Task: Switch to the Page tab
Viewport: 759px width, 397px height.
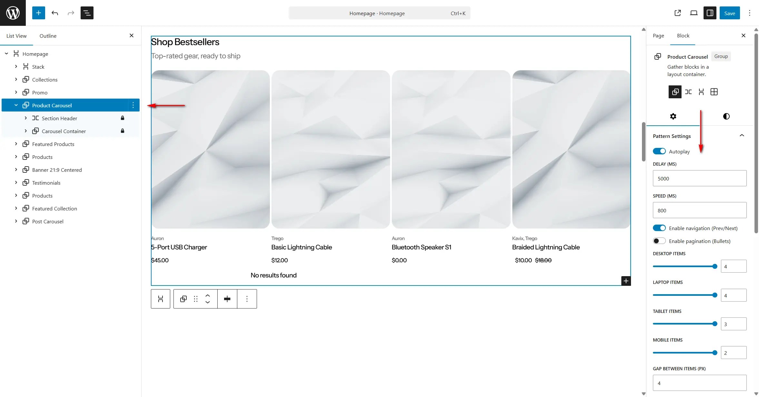Action: (x=658, y=35)
